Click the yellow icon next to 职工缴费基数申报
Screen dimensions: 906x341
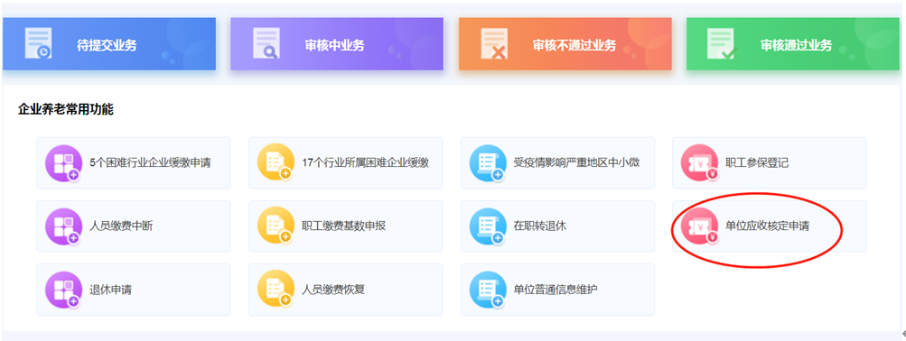pos(275,226)
